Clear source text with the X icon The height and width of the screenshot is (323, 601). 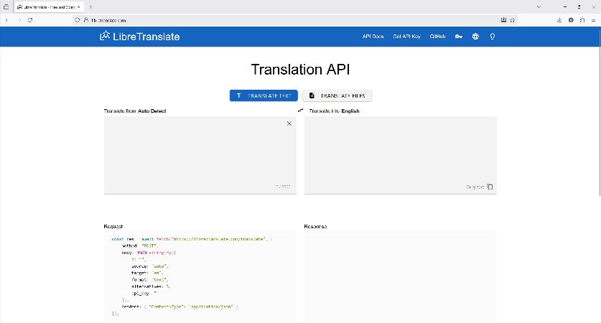point(289,123)
